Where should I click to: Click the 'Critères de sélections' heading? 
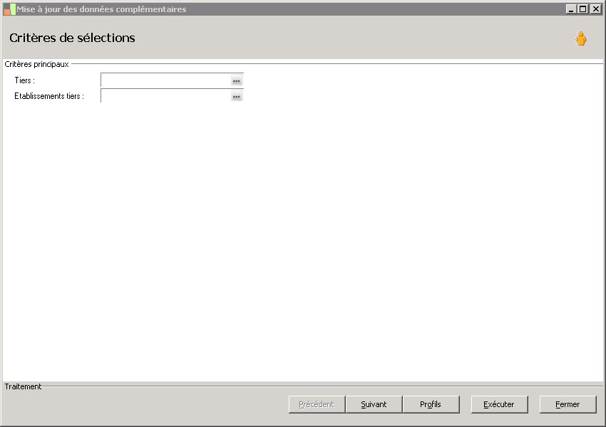72,38
